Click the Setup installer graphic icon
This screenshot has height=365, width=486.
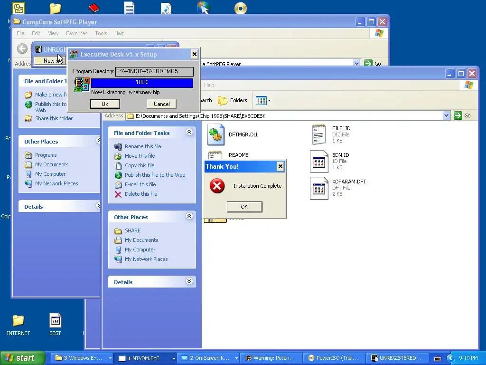[82, 85]
